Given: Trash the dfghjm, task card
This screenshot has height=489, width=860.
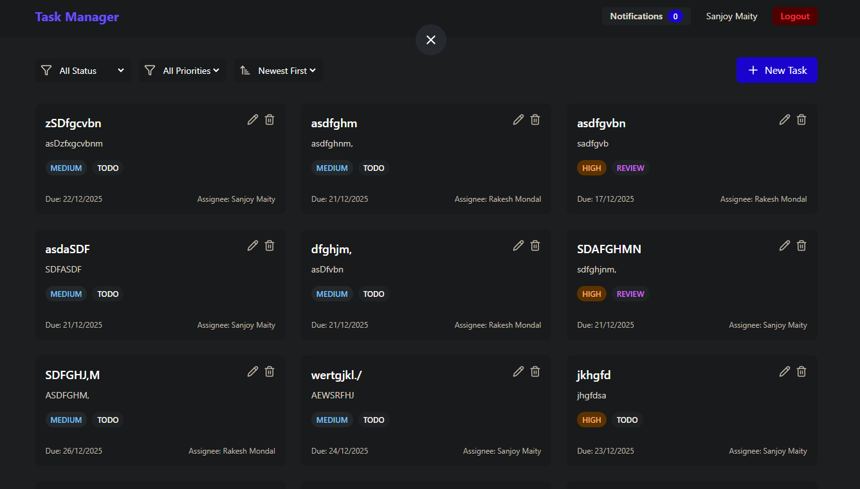Looking at the screenshot, I should [x=535, y=245].
